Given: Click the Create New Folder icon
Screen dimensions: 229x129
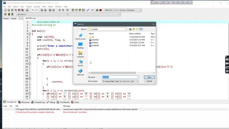Looking at the screenshot, I should 137,29.
